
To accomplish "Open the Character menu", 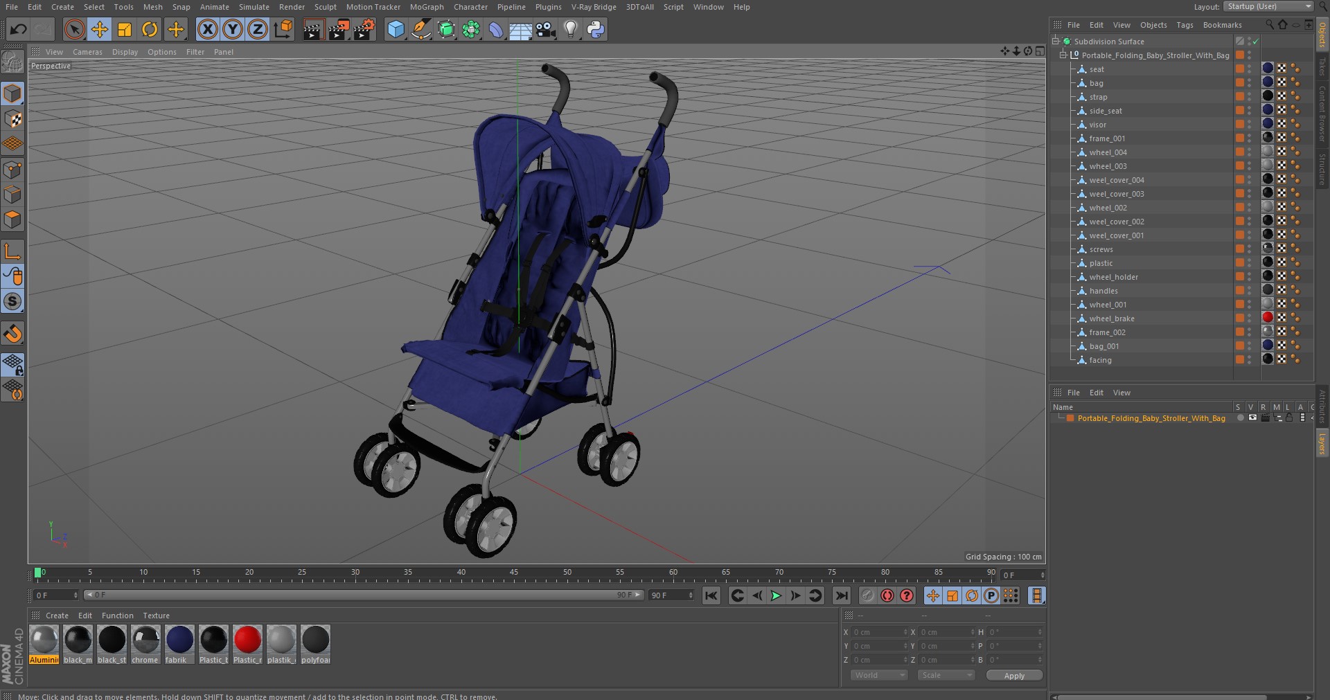I will tap(471, 7).
